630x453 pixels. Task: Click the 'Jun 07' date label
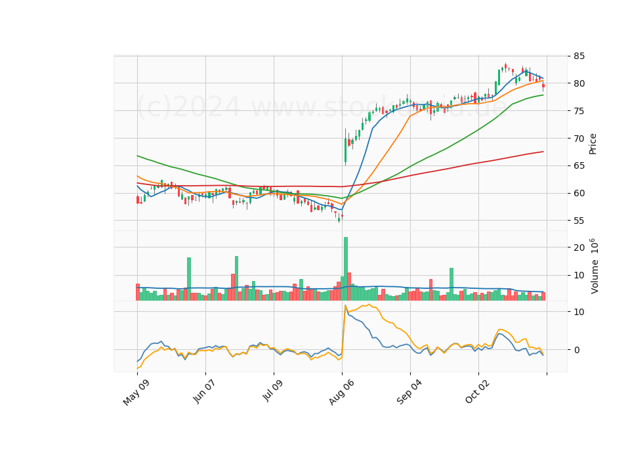[x=205, y=391]
